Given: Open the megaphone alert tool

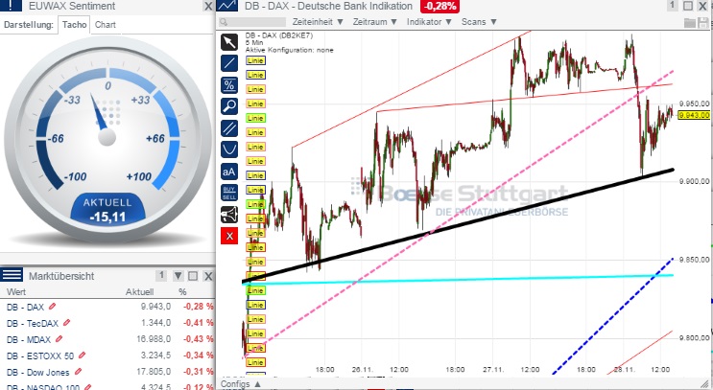Looking at the screenshot, I should click(x=229, y=215).
